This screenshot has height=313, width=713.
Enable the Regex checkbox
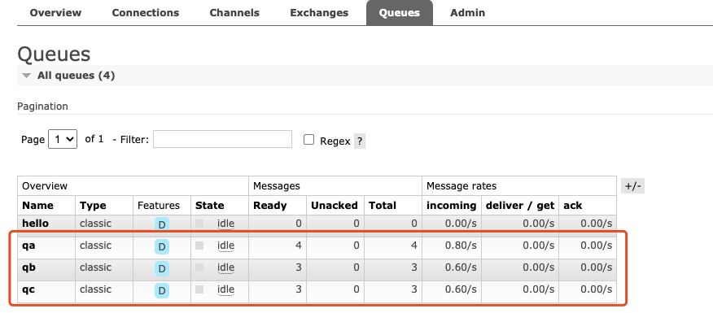coord(308,140)
